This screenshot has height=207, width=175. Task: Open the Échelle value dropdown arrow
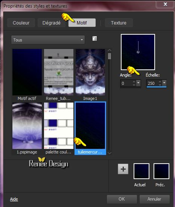pos(164,83)
